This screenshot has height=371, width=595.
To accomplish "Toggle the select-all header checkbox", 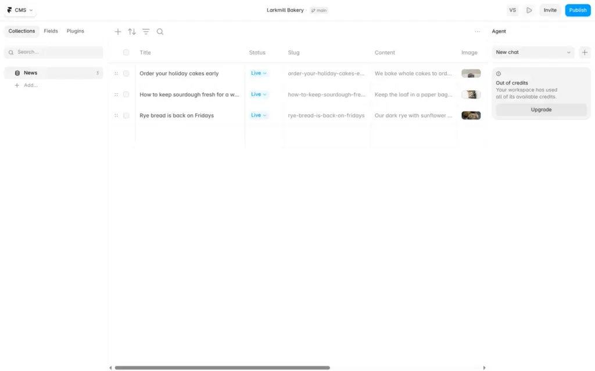I will [x=126, y=53].
